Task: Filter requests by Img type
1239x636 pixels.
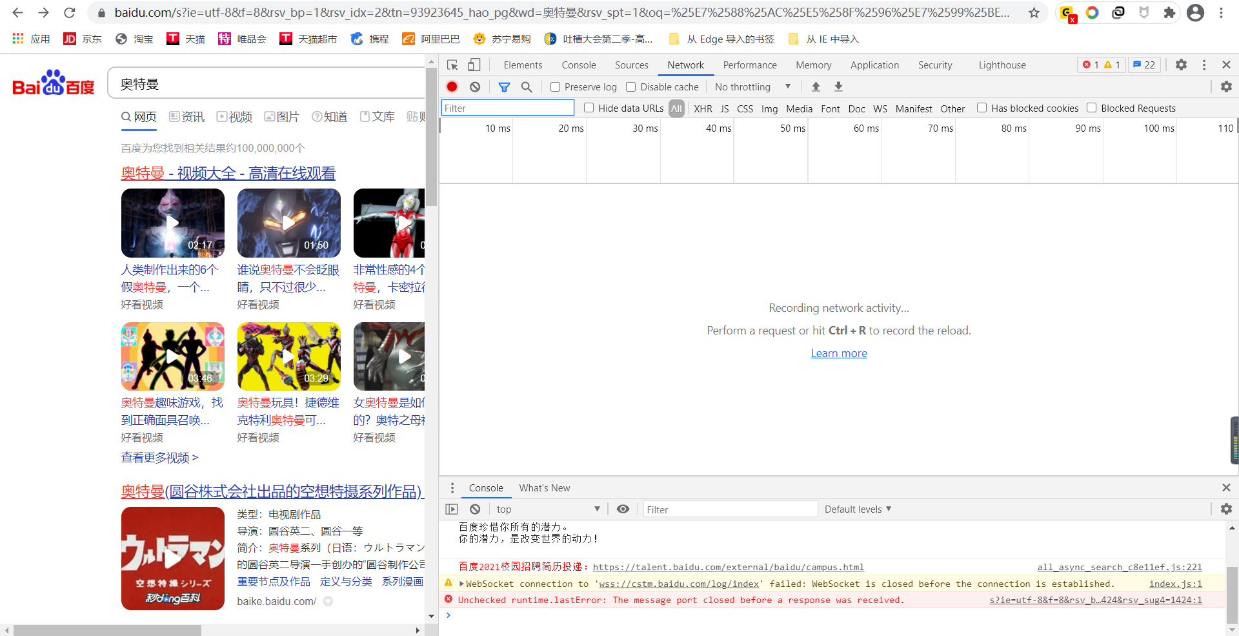Action: tap(769, 108)
